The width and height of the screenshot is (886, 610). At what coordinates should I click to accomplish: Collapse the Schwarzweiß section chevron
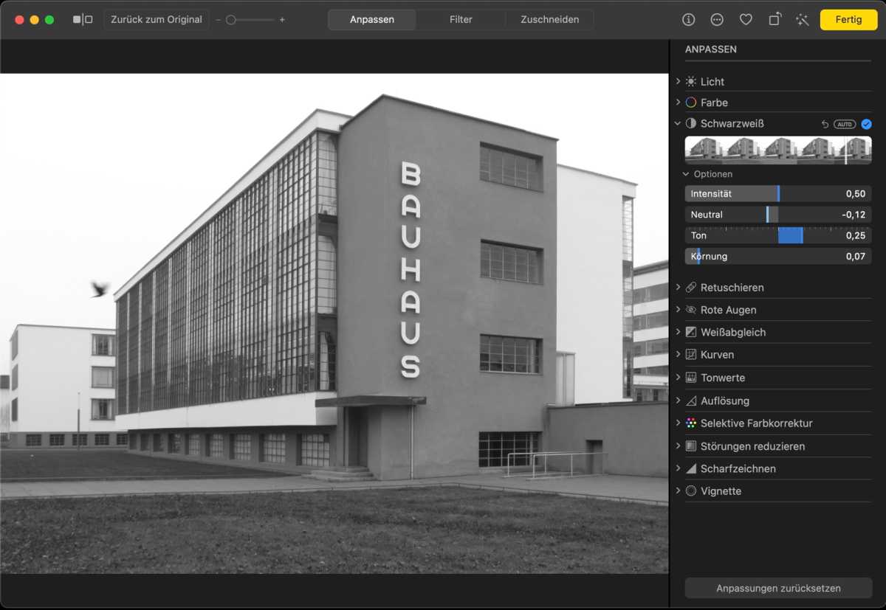click(x=678, y=124)
